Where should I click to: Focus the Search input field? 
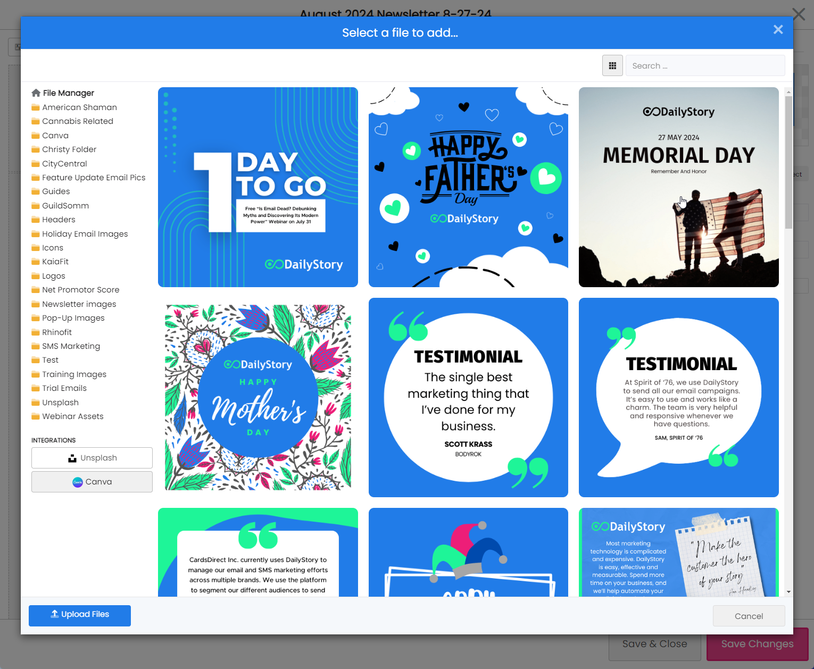705,66
